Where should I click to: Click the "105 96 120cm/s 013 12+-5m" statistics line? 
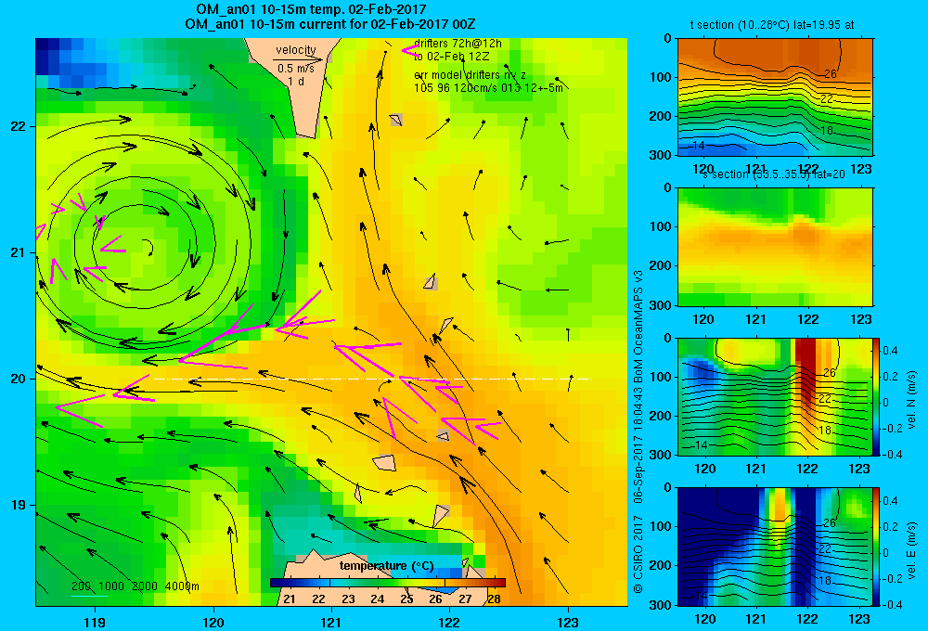coord(488,87)
